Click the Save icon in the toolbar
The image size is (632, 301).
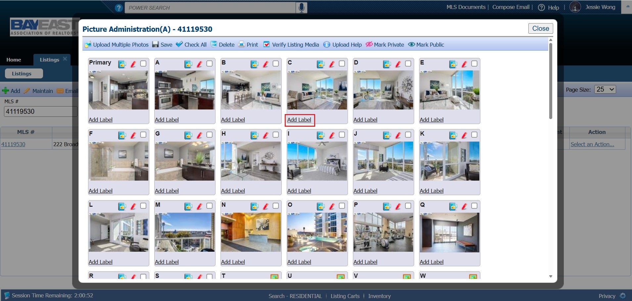tap(155, 44)
